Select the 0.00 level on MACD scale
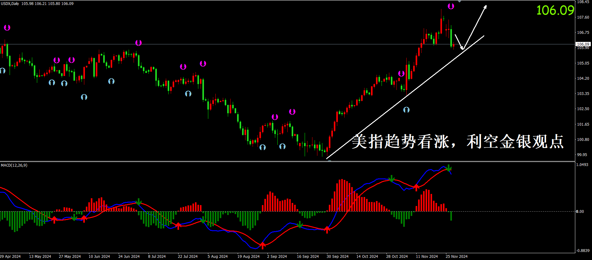Image resolution: width=592 pixels, height=260 pixels. 580,212
